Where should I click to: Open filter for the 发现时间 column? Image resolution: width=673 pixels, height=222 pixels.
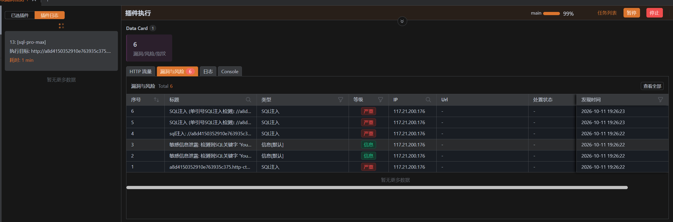[x=660, y=100]
